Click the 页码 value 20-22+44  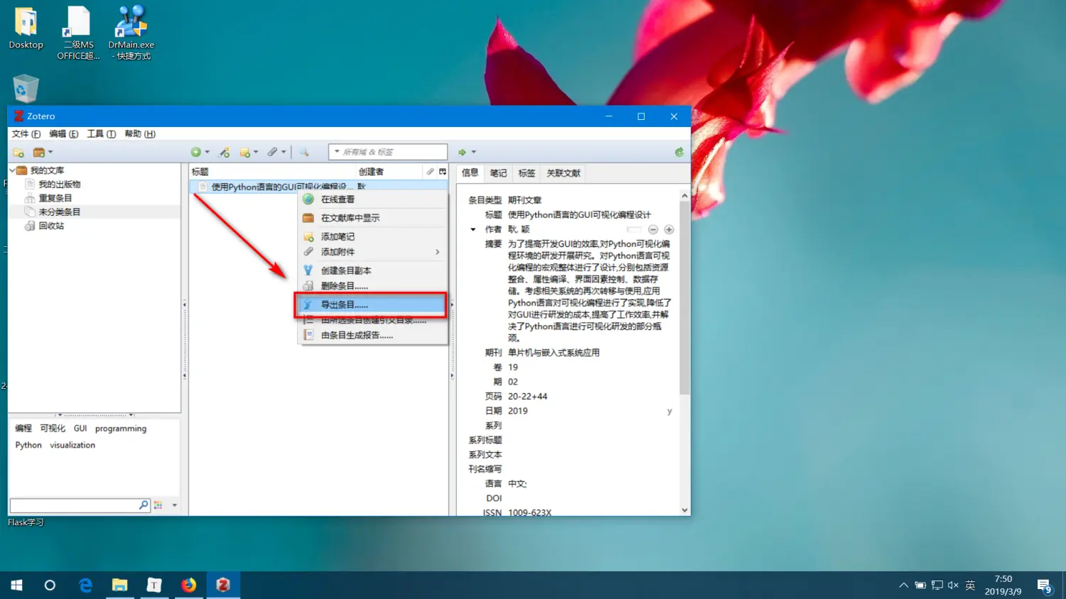coord(527,397)
